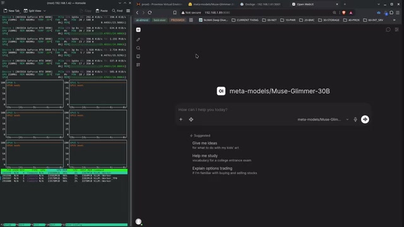Switch to the Dockge browser tab
Screen dimensions: 404x227
(263, 4)
